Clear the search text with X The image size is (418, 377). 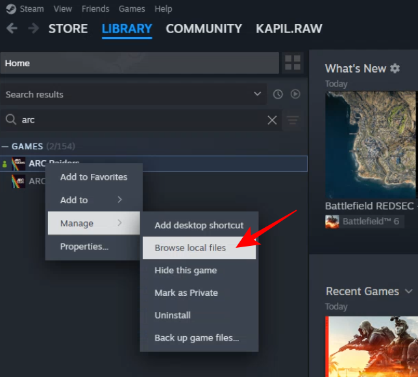273,120
